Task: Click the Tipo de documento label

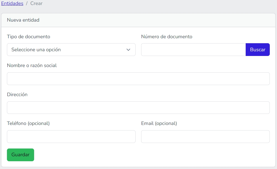Action: click(29, 37)
